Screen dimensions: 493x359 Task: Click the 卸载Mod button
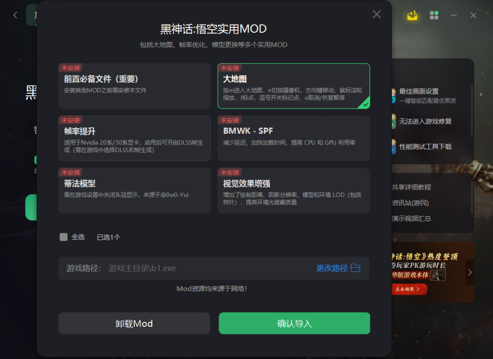click(134, 323)
